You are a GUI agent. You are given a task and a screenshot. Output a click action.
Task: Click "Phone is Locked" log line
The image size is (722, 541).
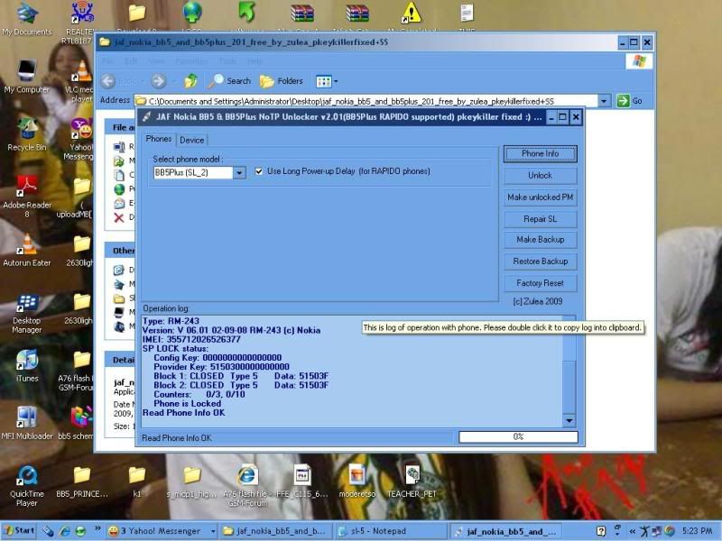pos(187,403)
